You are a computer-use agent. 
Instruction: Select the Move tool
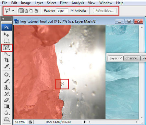click(x=6, y=34)
